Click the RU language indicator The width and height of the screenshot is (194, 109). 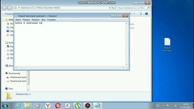(158, 105)
